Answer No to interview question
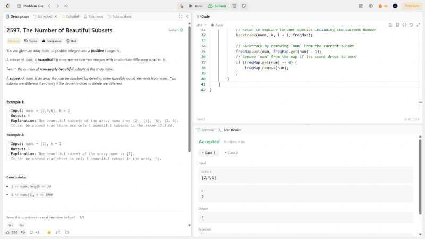425x239 pixels. point(21,225)
